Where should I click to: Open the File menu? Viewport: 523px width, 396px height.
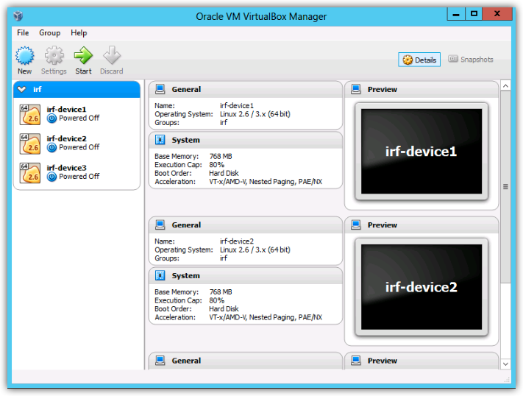[x=23, y=32]
